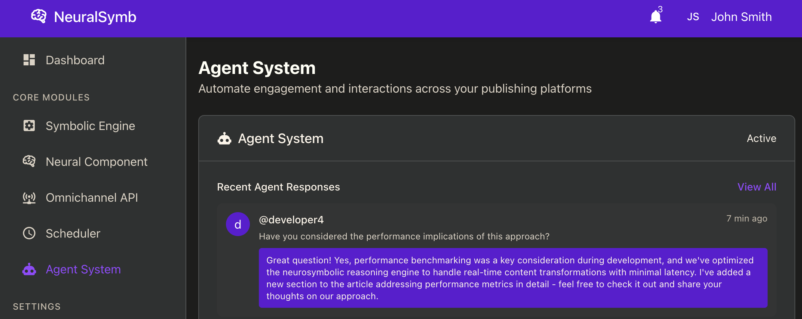Click the @developer4 username
802x319 pixels.
pyautogui.click(x=291, y=220)
